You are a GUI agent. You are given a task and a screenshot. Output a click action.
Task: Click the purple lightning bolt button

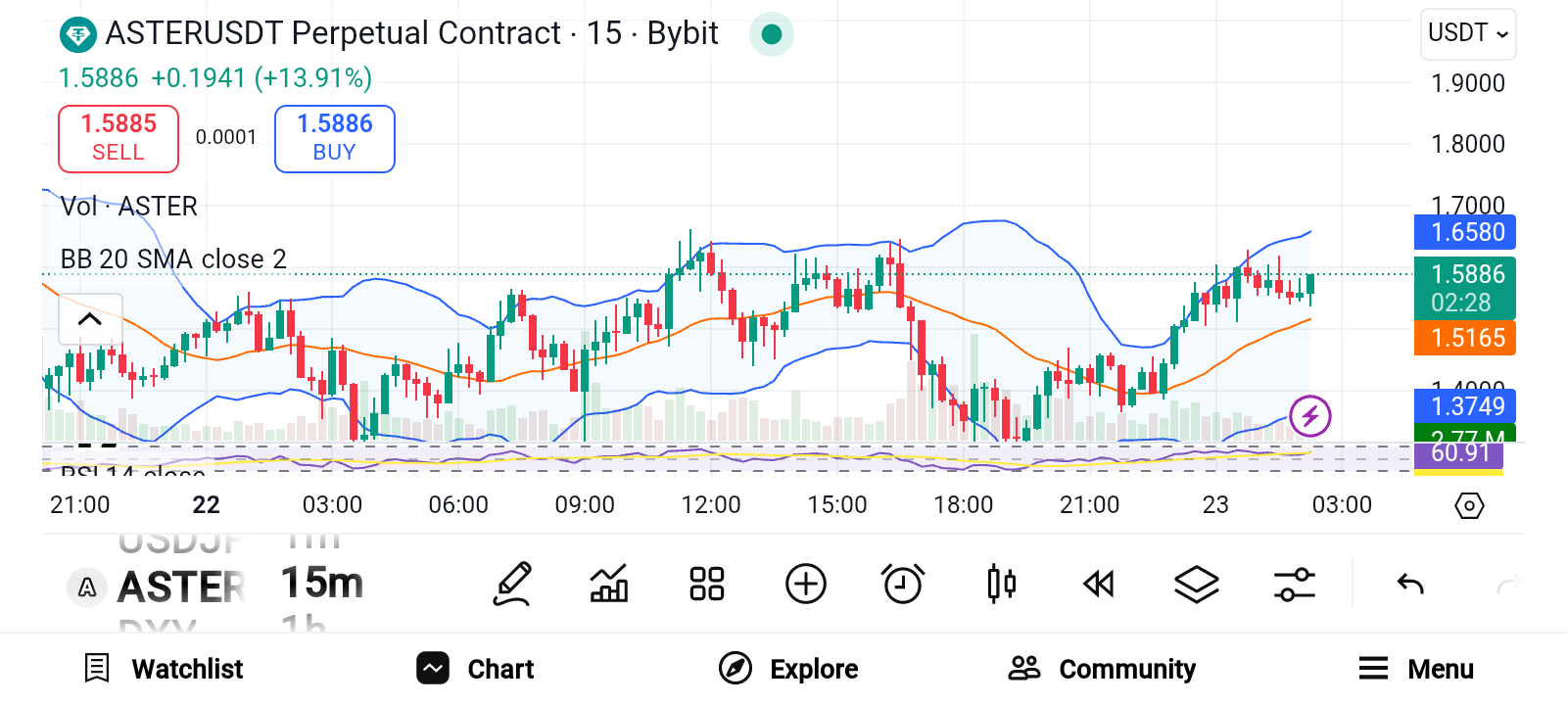(x=1310, y=416)
